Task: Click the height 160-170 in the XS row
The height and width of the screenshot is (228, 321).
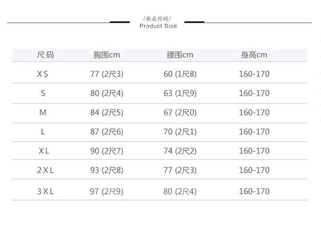Action: pos(254,74)
